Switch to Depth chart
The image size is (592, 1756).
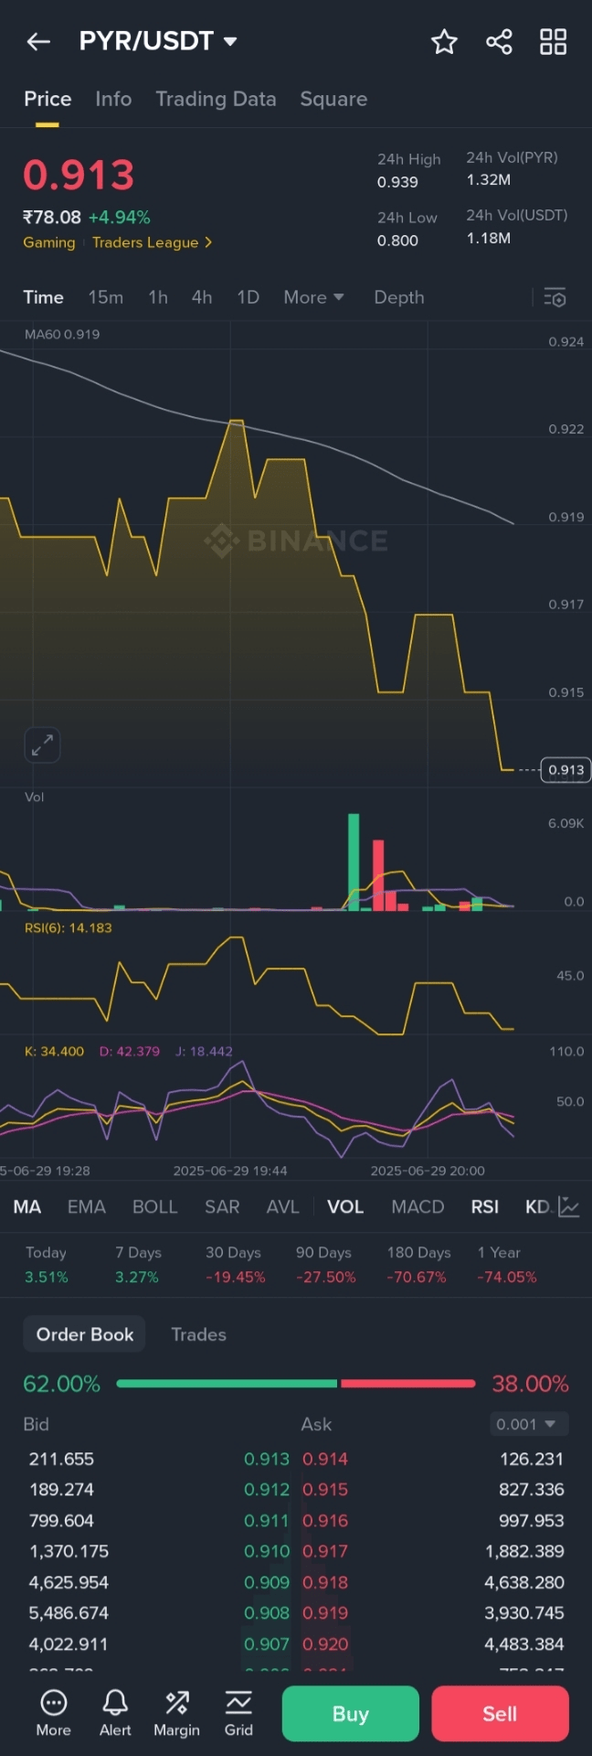pyautogui.click(x=399, y=297)
